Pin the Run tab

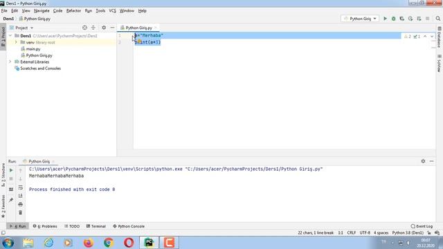click(x=11, y=200)
